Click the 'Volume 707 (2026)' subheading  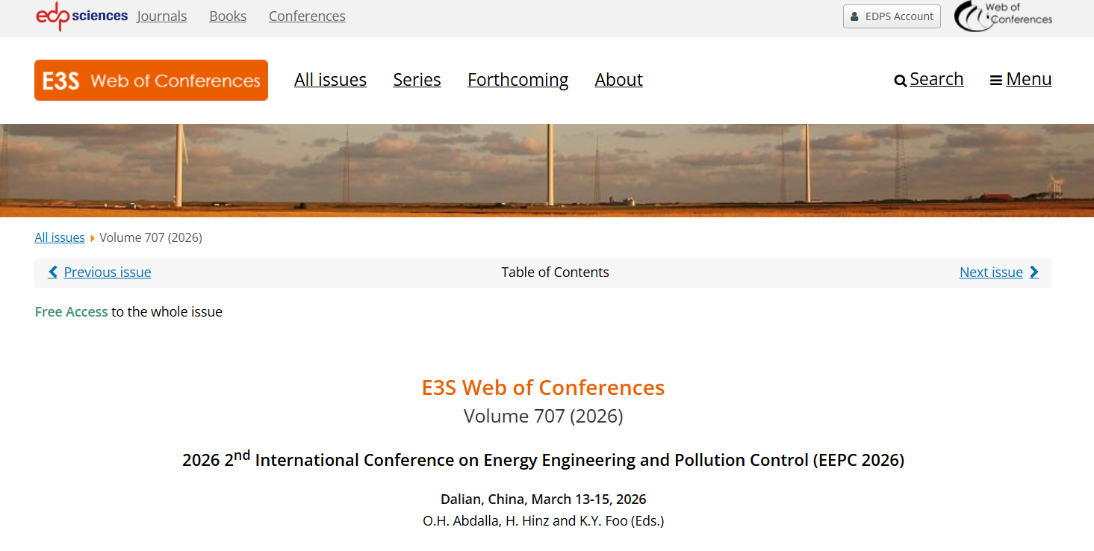(543, 415)
